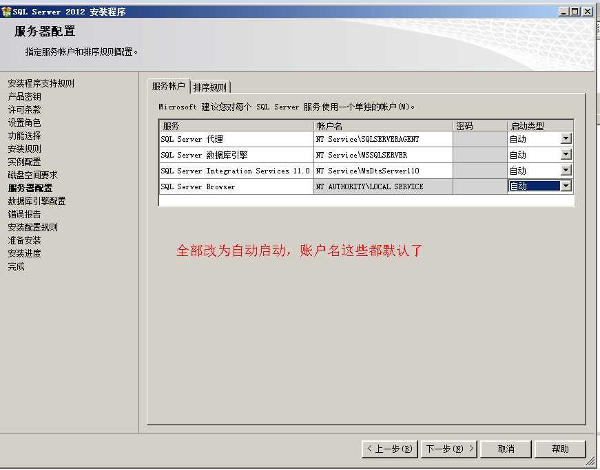Image resolution: width=600 pixels, height=470 pixels.
Task: Select the 设置角色 step in sidebar
Action: (25, 122)
